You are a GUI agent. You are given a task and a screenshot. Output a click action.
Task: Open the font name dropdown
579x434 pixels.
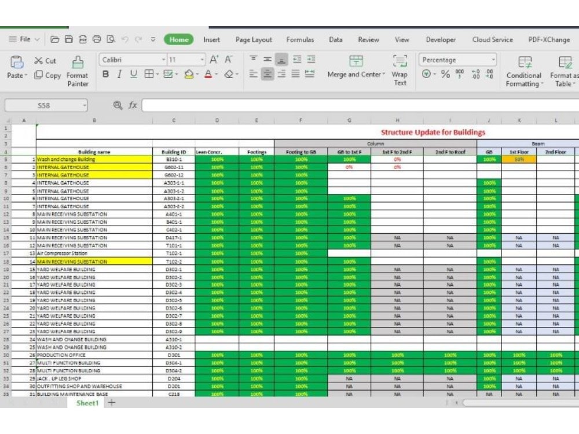tap(163, 60)
